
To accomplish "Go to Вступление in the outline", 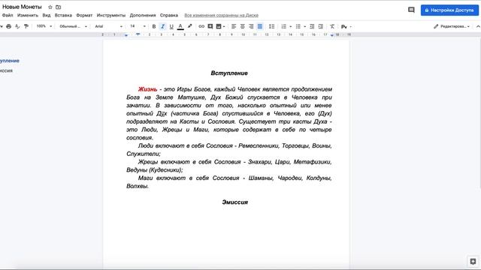I will point(10,61).
